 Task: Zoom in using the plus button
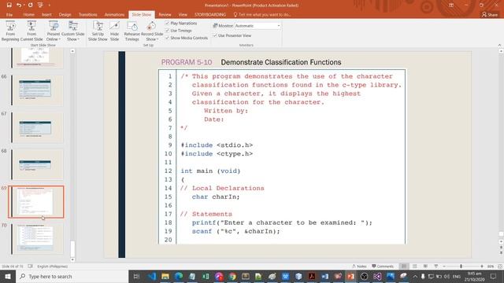click(x=482, y=266)
